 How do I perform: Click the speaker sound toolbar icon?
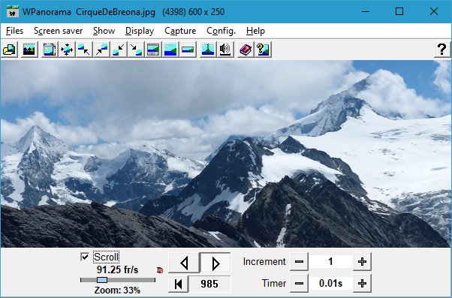(225, 50)
